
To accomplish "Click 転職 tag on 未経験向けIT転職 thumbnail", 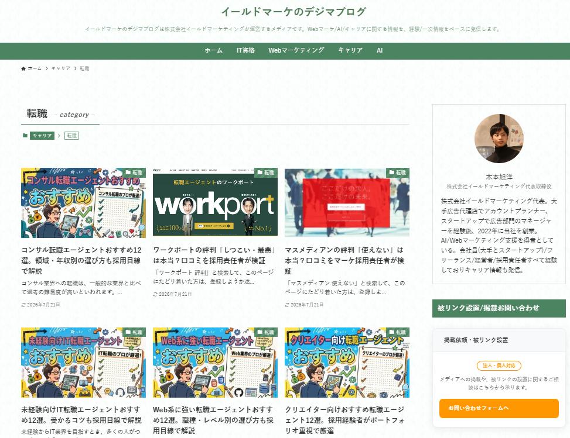I will click(x=134, y=332).
